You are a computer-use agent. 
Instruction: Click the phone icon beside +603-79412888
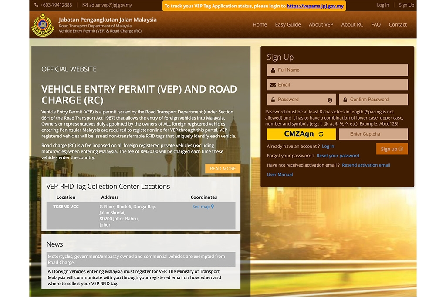[x=37, y=5]
